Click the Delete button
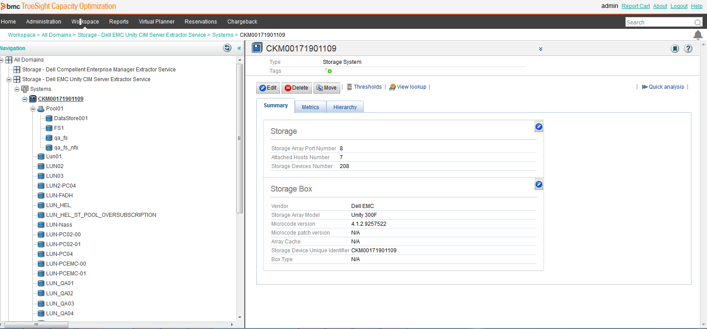Image resolution: width=707 pixels, height=329 pixels. (x=296, y=88)
